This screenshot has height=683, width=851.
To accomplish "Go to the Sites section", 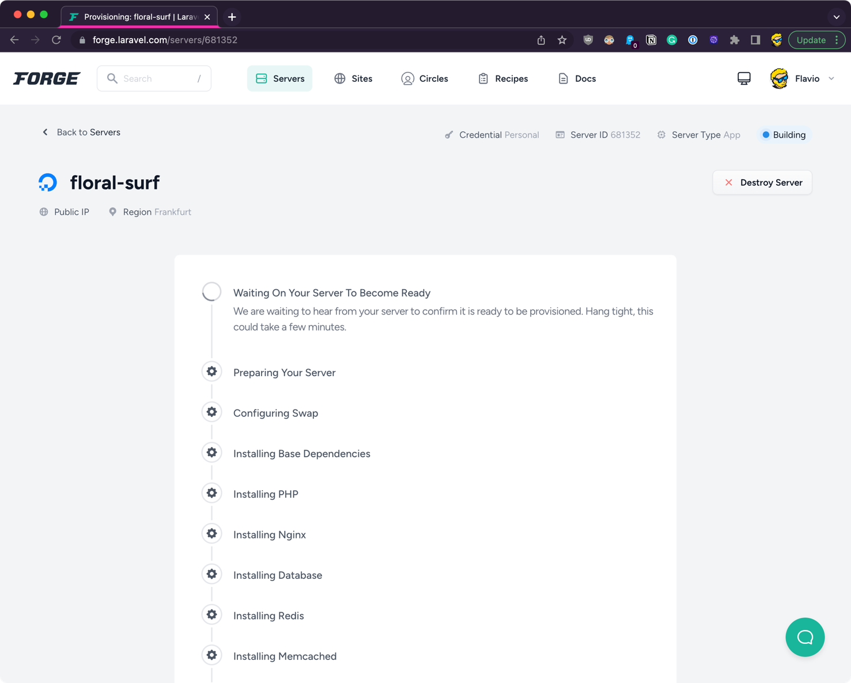I will tap(353, 78).
